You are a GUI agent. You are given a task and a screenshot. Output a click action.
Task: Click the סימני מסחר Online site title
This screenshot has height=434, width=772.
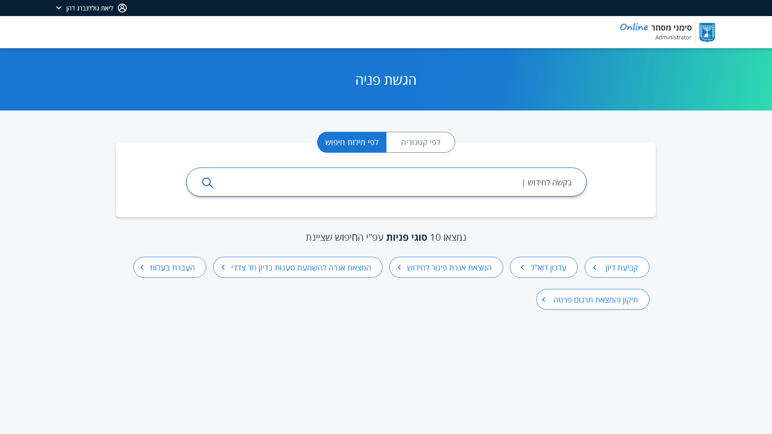[x=655, y=27]
